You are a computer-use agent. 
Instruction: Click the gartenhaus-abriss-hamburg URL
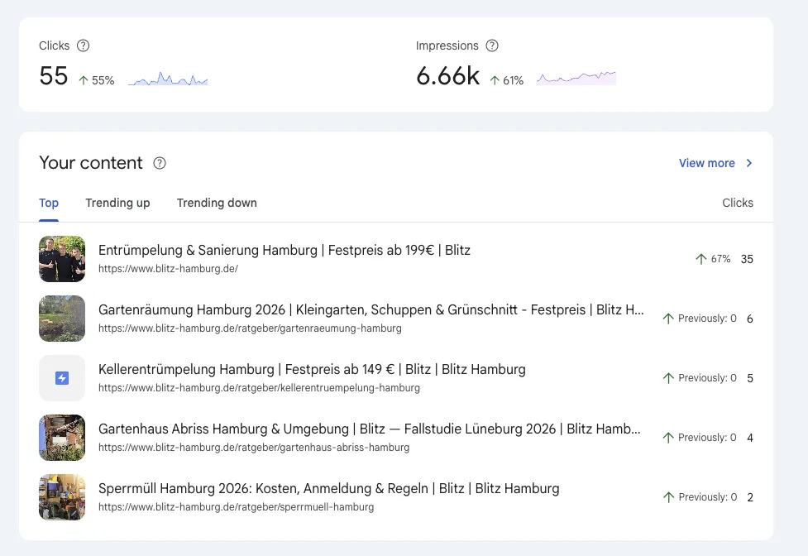[254, 448]
